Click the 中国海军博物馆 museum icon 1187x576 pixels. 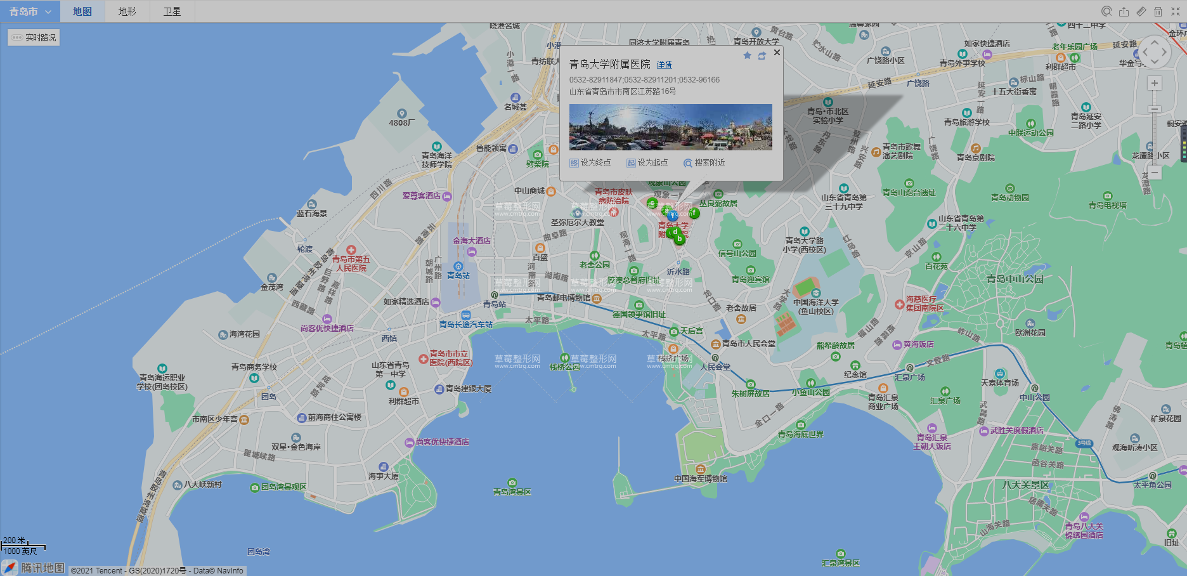(701, 470)
